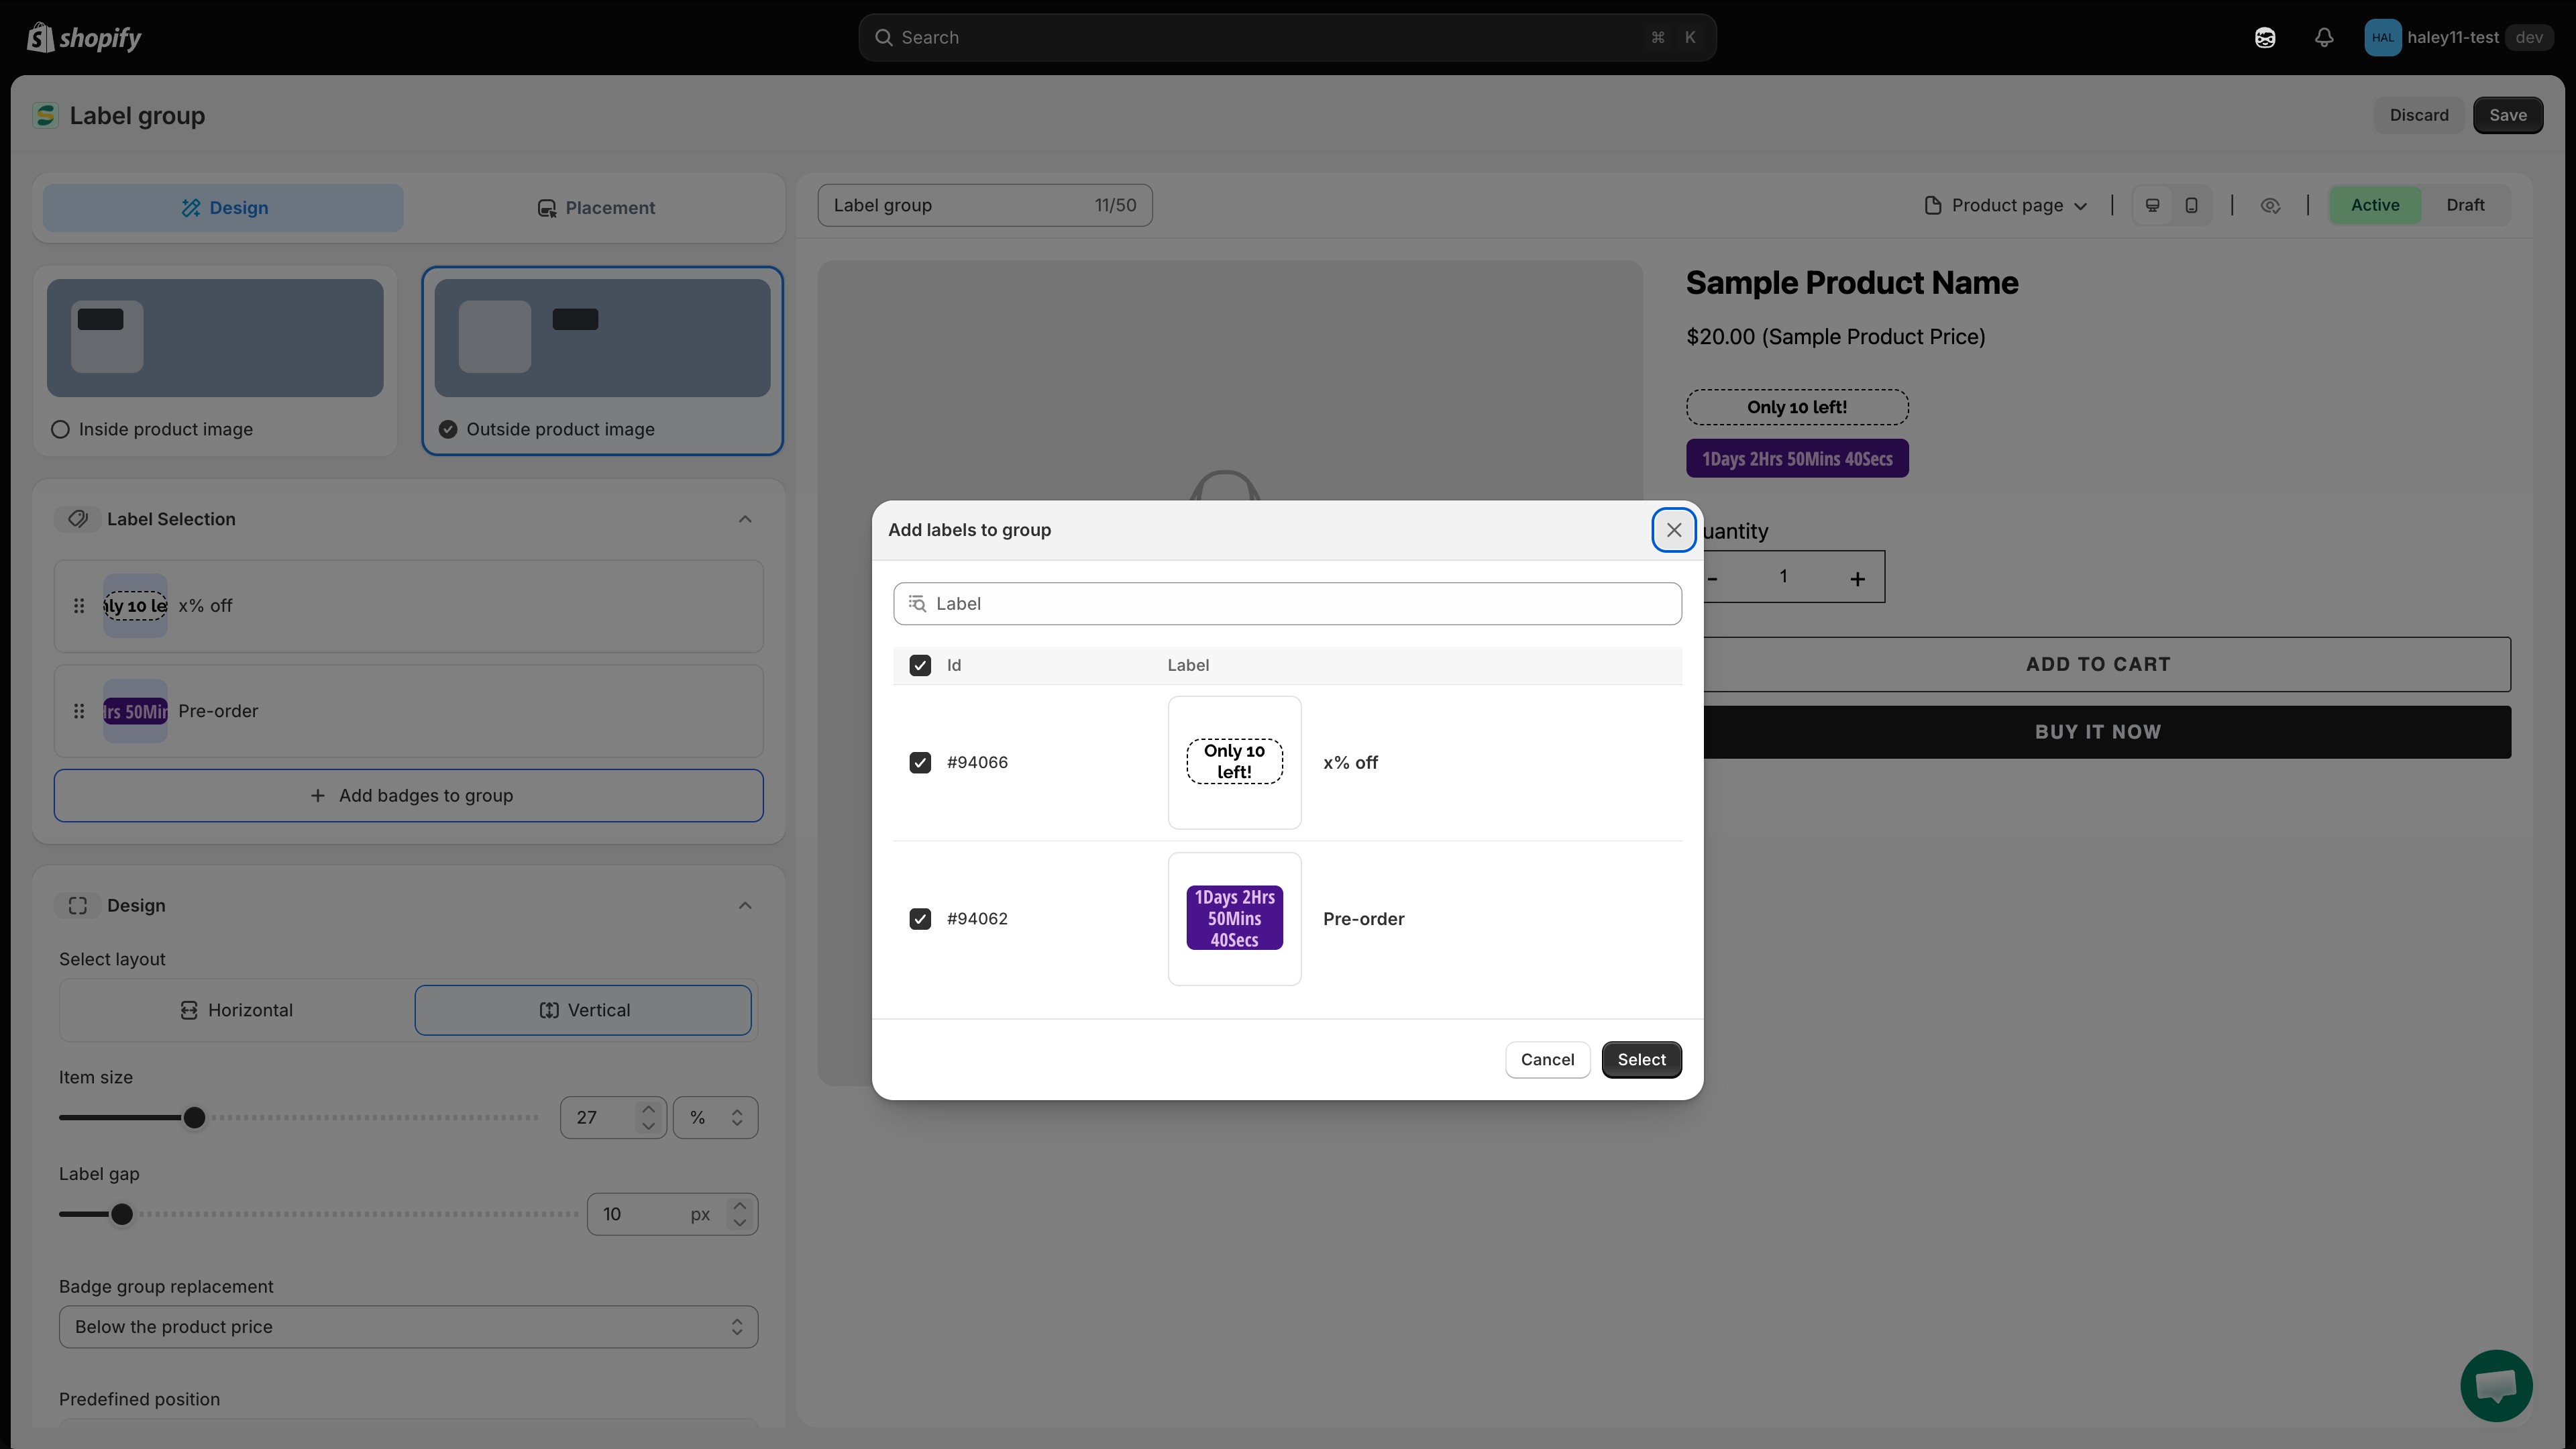Switch to the Design tab
Viewport: 2576px width, 1449px height.
[223, 208]
